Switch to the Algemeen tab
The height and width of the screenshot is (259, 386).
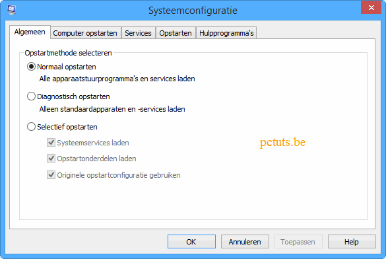30,32
